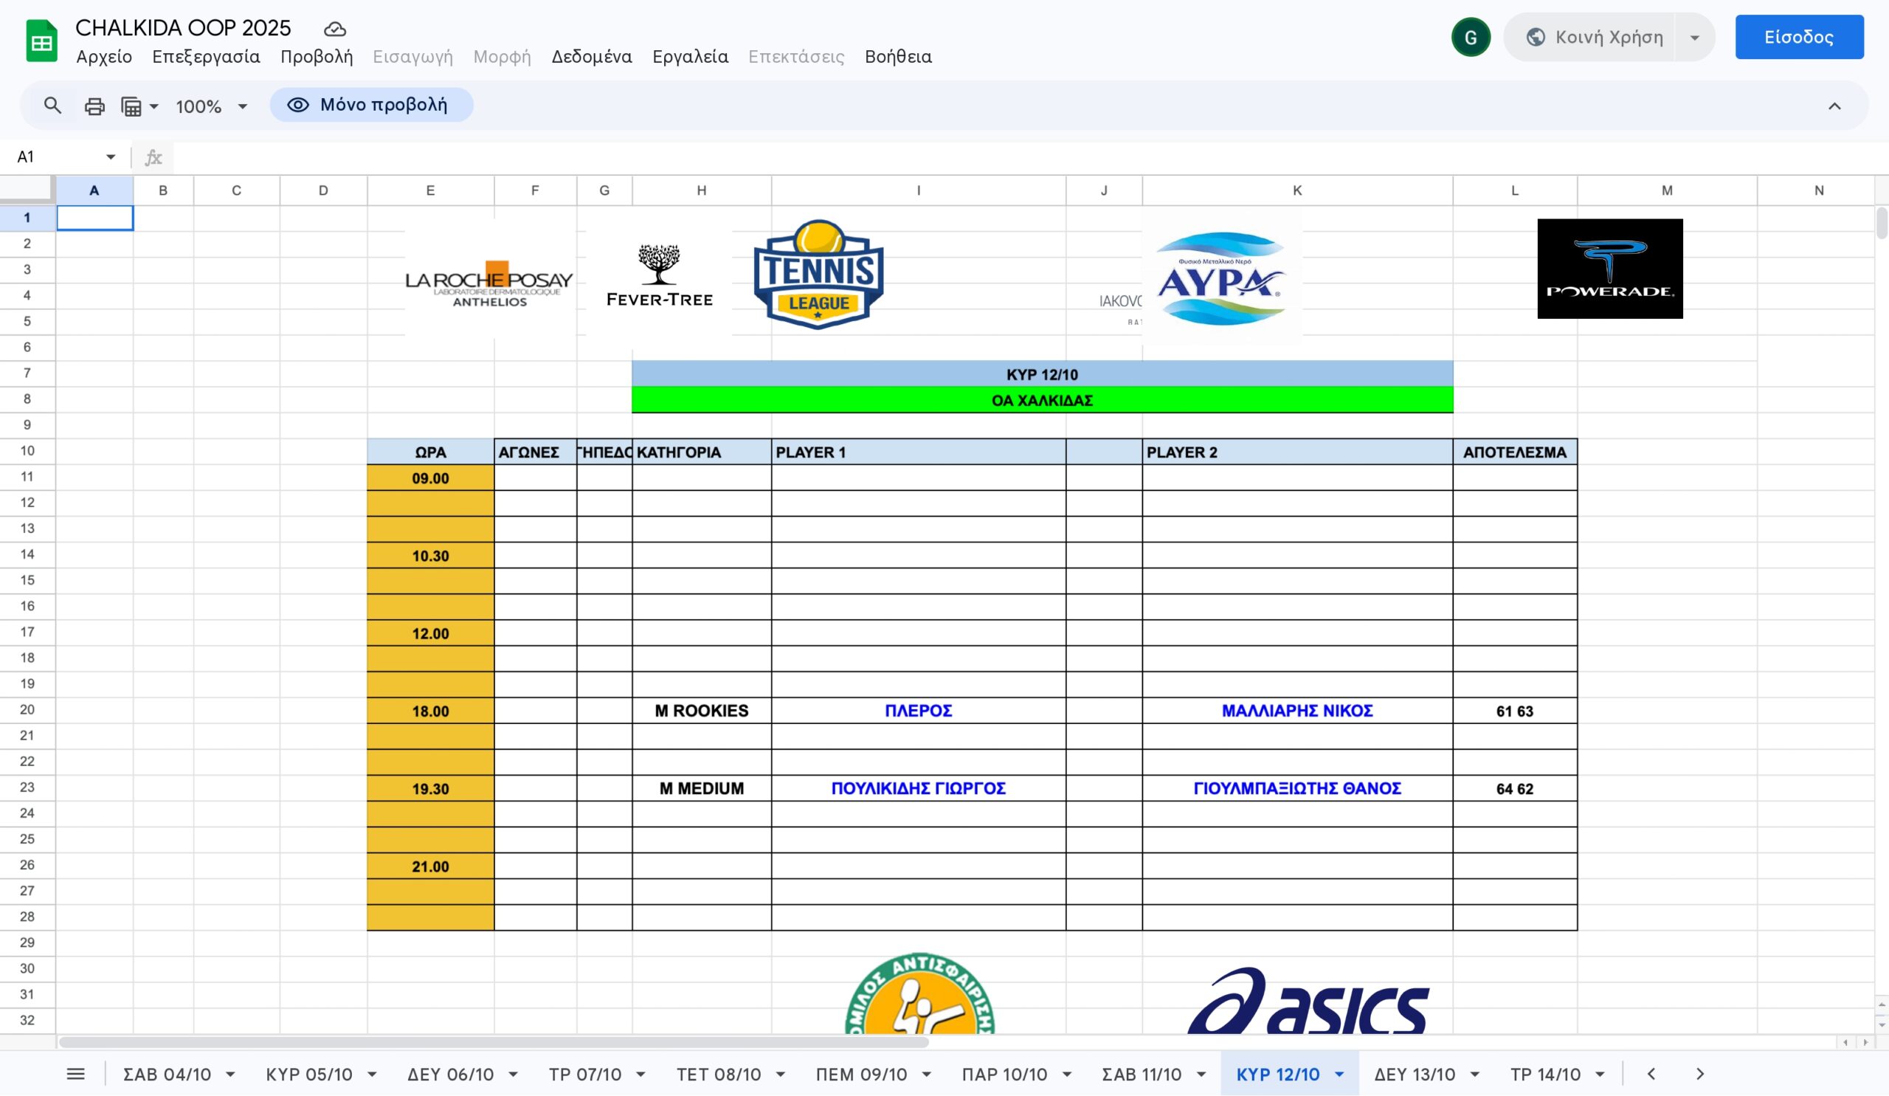This screenshot has width=1889, height=1096.
Task: Switch to the ΣΑΒ 11/10 sheet tab
Action: pos(1141,1074)
